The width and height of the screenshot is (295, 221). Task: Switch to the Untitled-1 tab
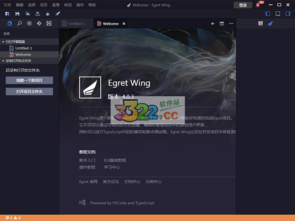pyautogui.click(x=76, y=24)
